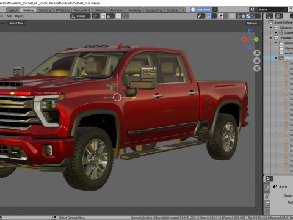Image resolution: width=293 pixels, height=220 pixels.
Task: Open the properties editor type dropdown
Action: pos(269,178)
